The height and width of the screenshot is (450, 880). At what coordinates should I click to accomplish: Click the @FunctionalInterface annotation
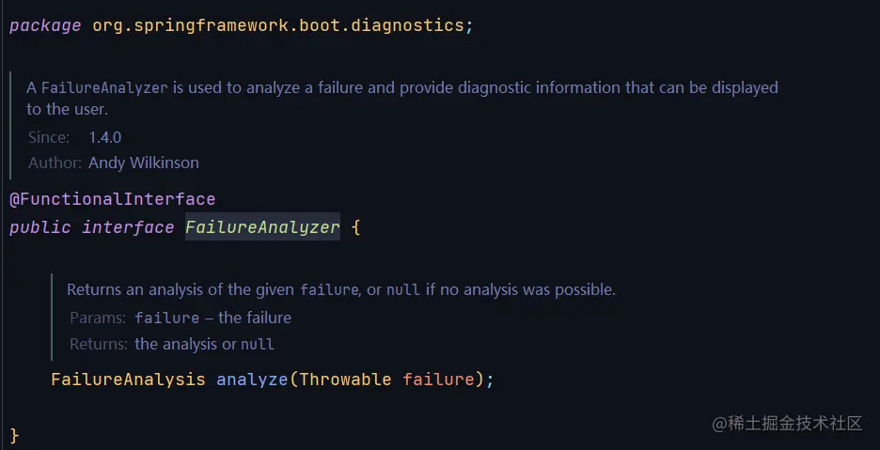tap(112, 199)
